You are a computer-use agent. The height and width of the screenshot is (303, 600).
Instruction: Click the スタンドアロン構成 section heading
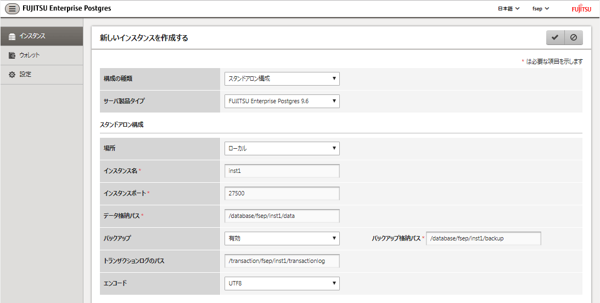click(x=122, y=125)
